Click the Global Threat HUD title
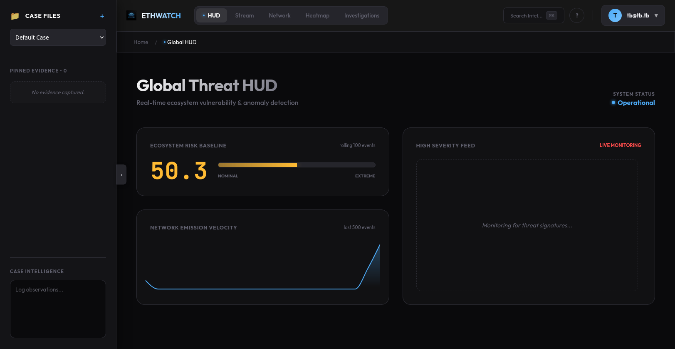This screenshot has width=675, height=349. (x=207, y=86)
